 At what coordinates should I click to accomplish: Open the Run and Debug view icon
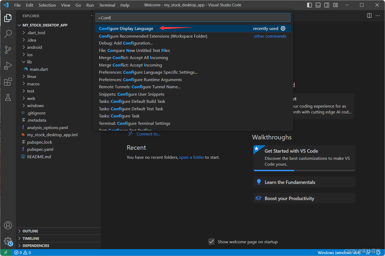(8, 65)
